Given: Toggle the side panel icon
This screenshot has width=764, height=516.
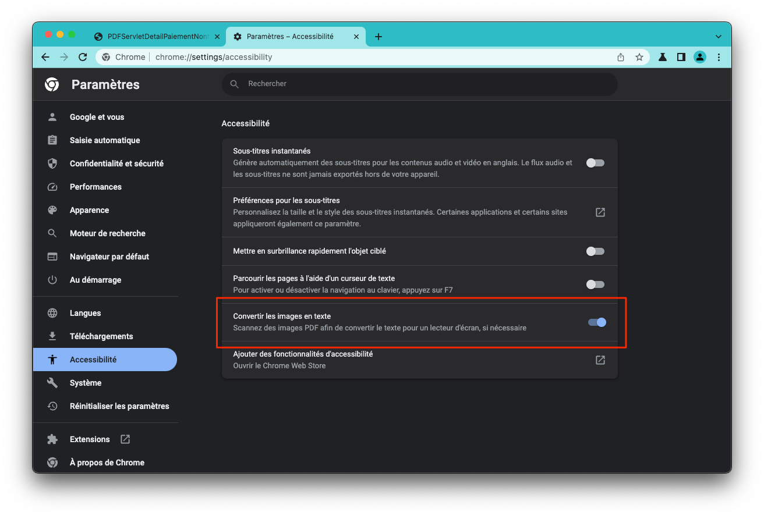Looking at the screenshot, I should tap(681, 57).
